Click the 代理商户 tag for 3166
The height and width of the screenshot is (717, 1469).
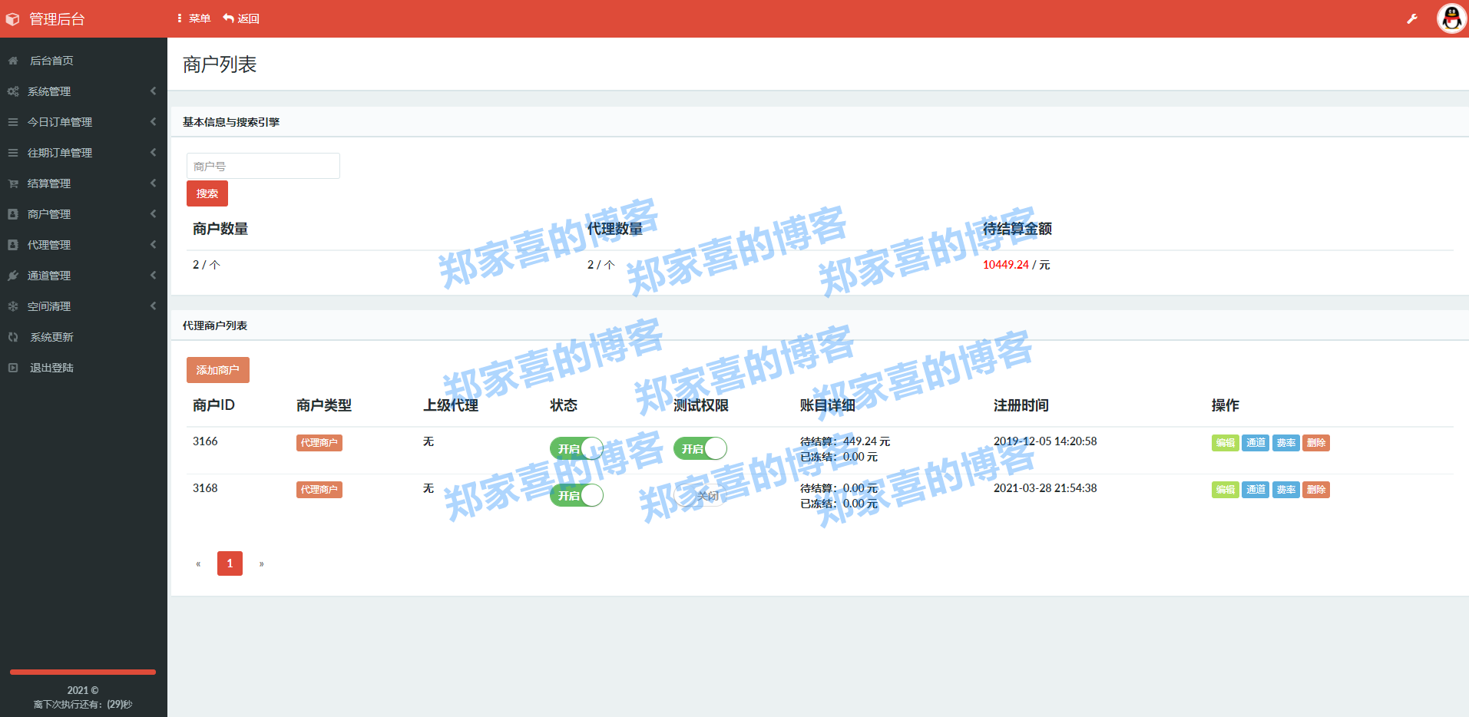click(x=319, y=443)
